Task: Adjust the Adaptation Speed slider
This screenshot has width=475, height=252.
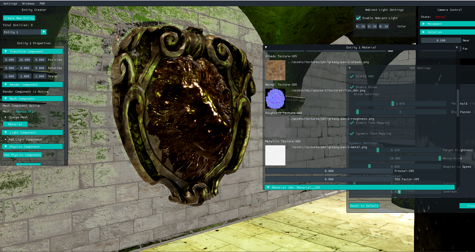Action: click(395, 167)
